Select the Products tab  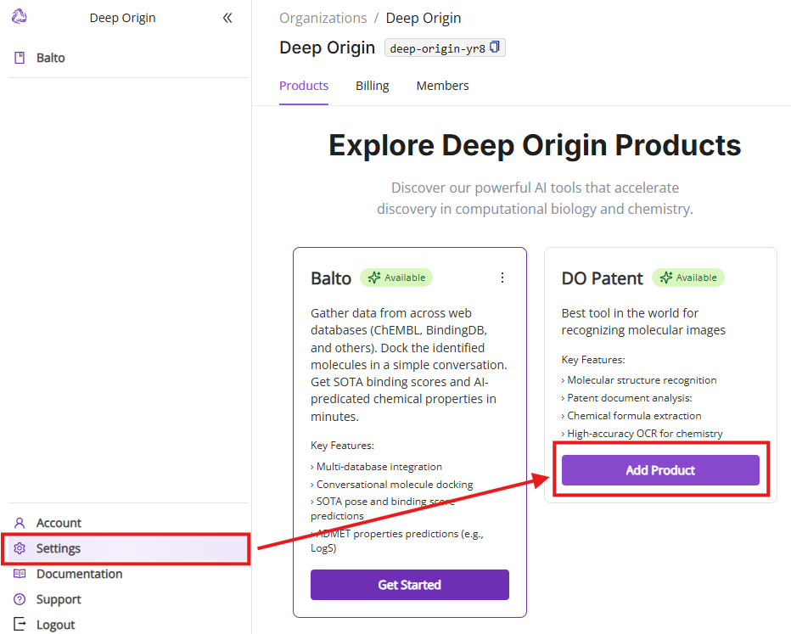303,86
